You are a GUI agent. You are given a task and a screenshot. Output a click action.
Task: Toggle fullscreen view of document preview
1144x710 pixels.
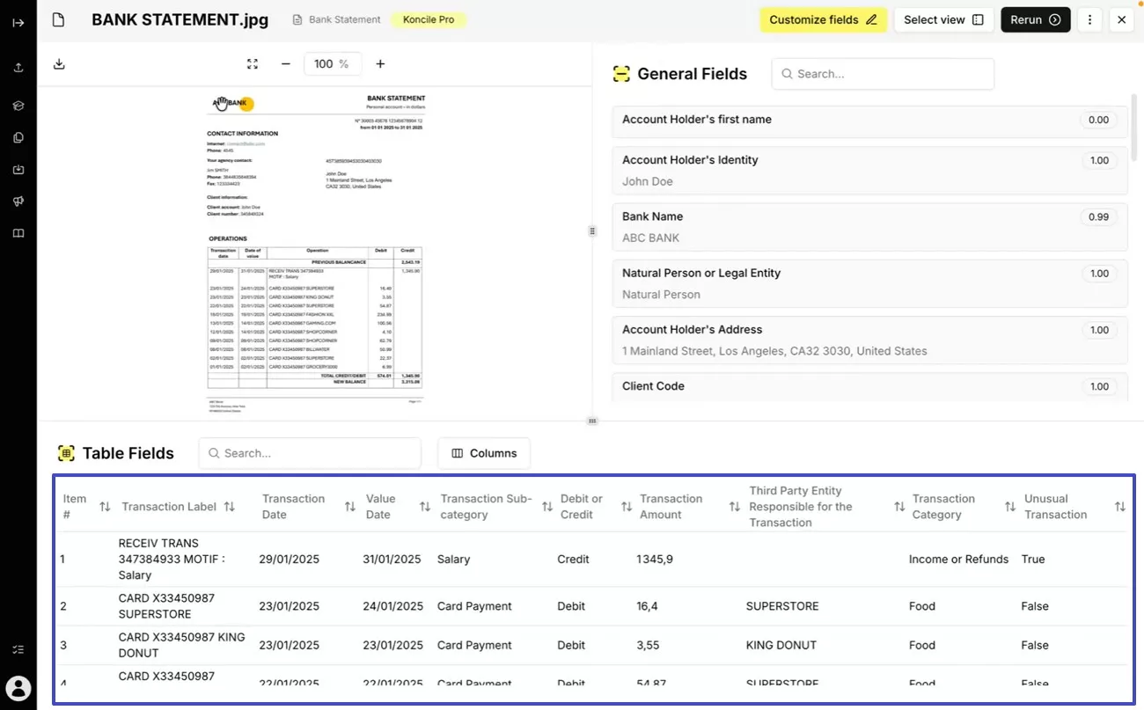tap(253, 64)
